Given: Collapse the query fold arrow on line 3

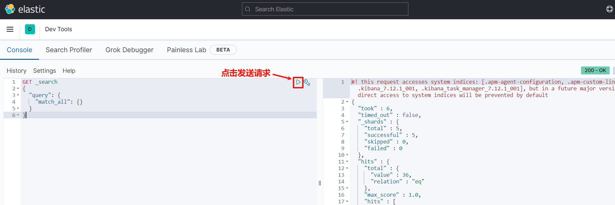Looking at the screenshot, I should [18, 95].
